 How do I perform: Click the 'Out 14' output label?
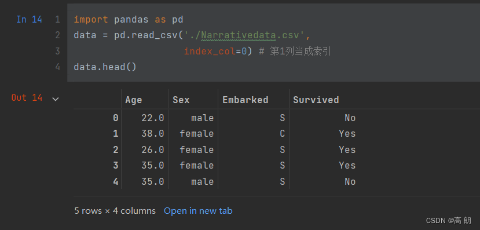(x=27, y=98)
